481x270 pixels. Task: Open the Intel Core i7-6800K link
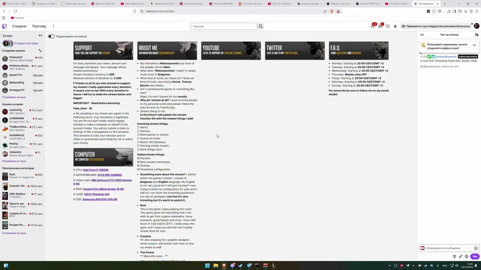click(96, 170)
